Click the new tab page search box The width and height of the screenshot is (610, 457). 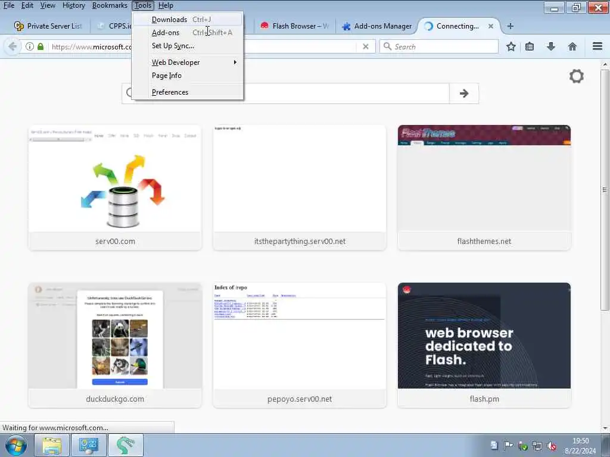pyautogui.click(x=285, y=93)
